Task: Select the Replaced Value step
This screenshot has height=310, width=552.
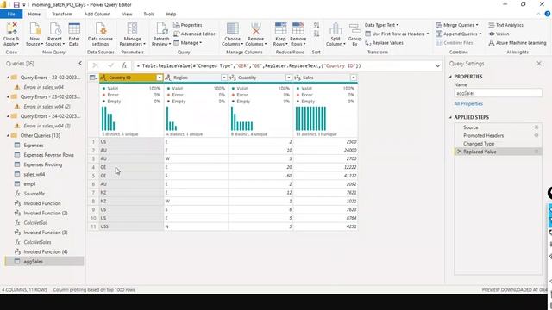Action: pyautogui.click(x=498, y=152)
